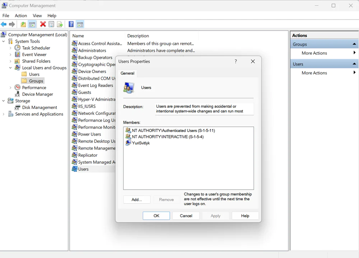Open More Actions submenu under Groups
Screen dimensions: 359x258
[324, 53]
